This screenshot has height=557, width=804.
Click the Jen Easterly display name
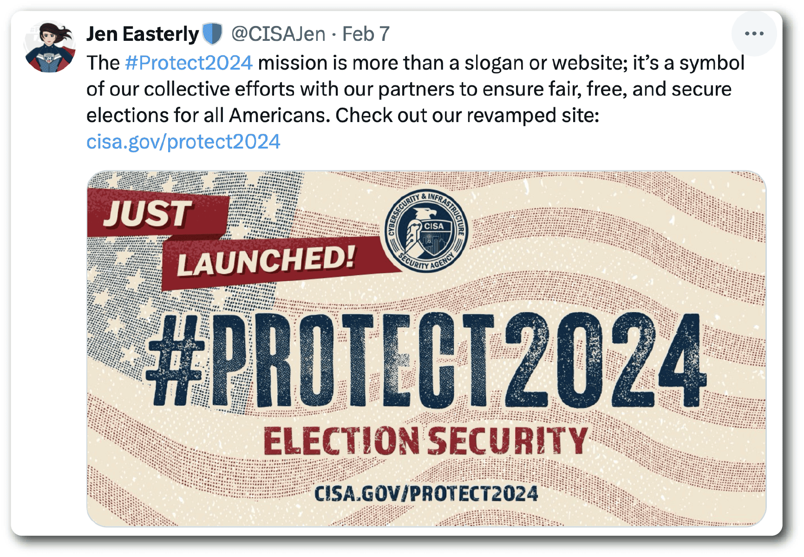pyautogui.click(x=143, y=34)
